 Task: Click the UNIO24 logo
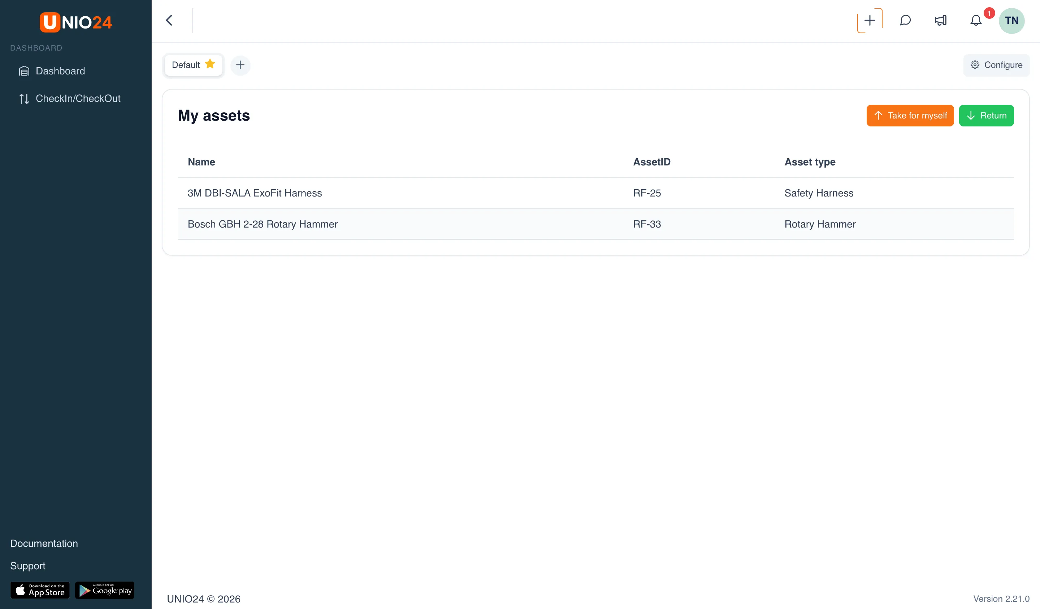pyautogui.click(x=75, y=22)
